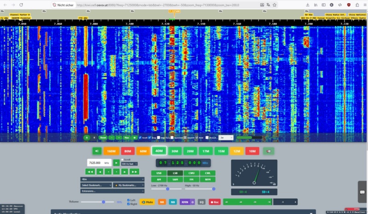The width and height of the screenshot is (368, 214).
Task: Click the green speaker icon left of 160M
Action: click(97, 151)
